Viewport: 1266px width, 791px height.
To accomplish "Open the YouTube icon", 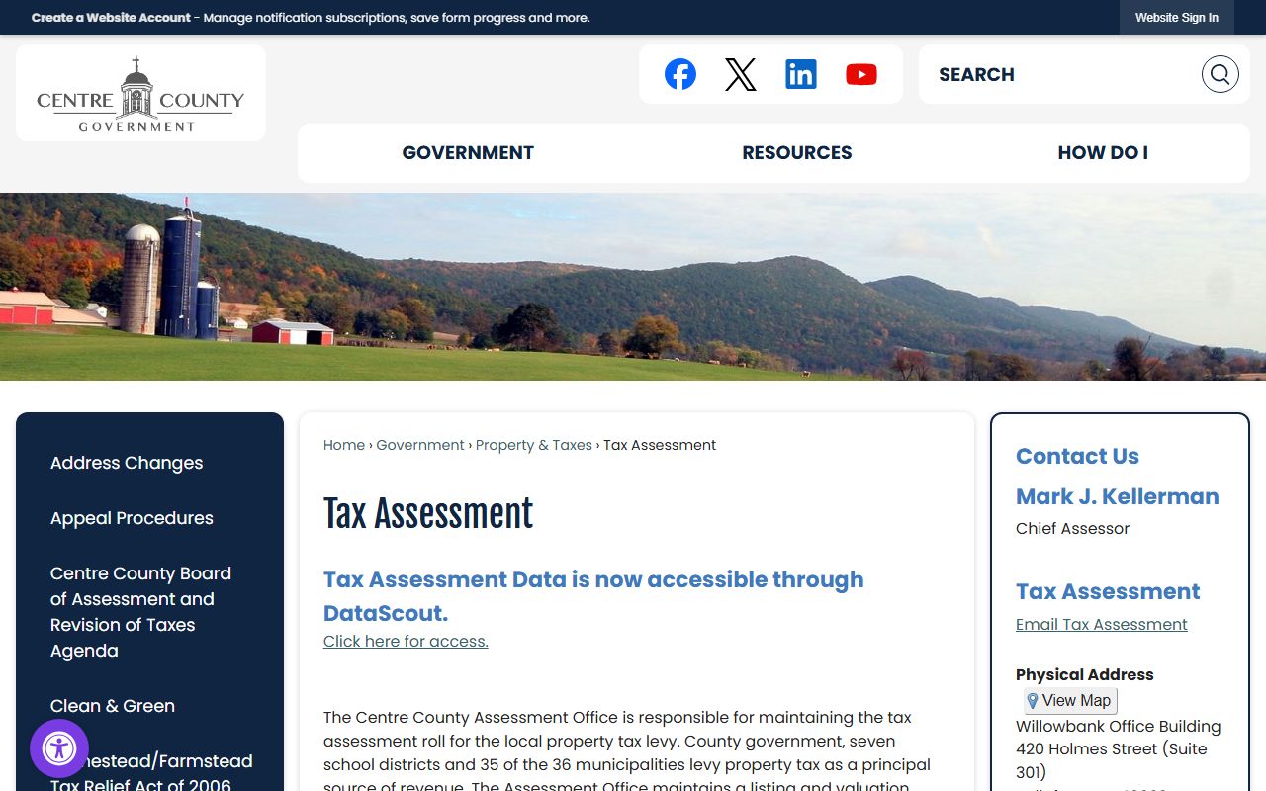I will (x=861, y=74).
